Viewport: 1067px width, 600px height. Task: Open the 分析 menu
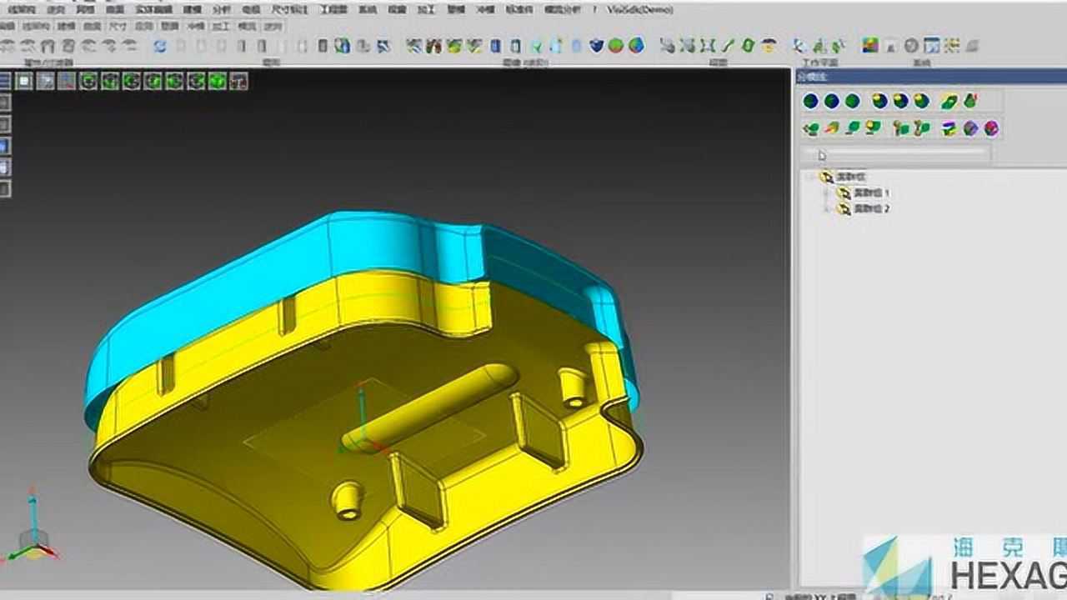[221, 10]
